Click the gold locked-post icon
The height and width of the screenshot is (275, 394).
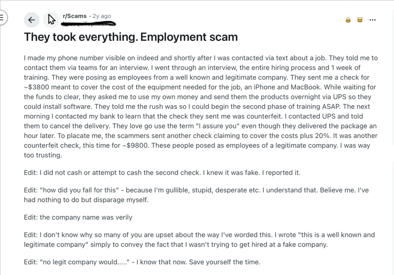348,20
